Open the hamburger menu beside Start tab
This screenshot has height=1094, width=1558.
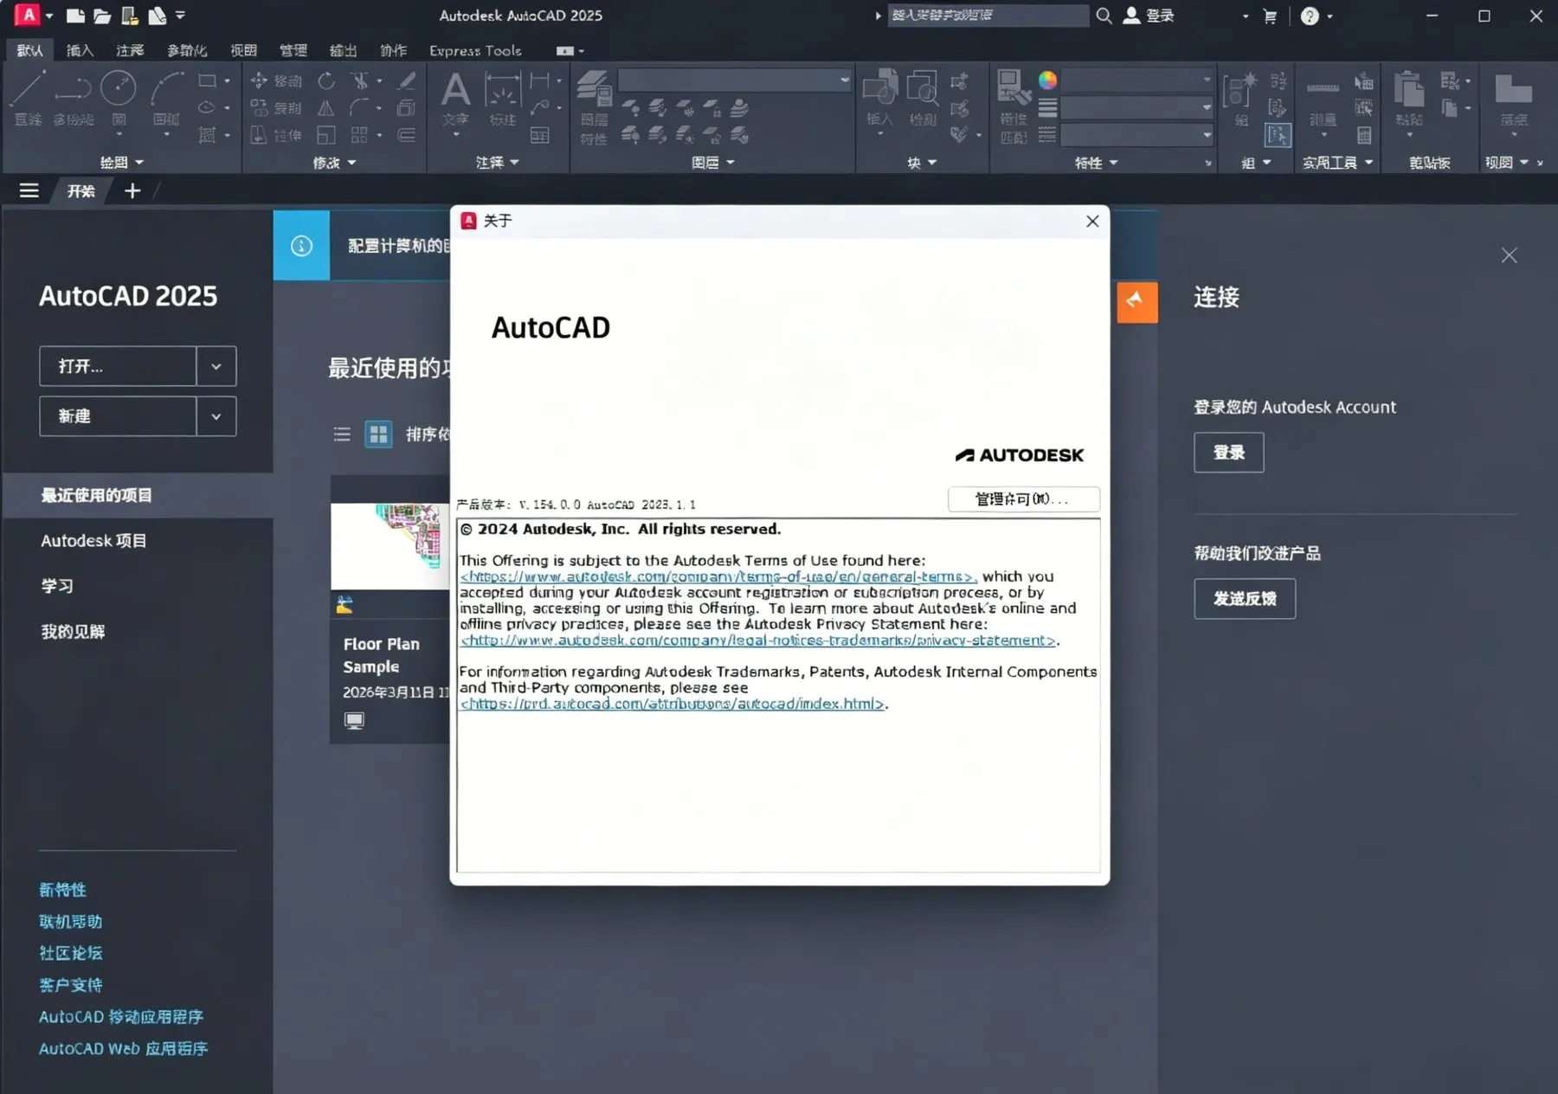29,190
